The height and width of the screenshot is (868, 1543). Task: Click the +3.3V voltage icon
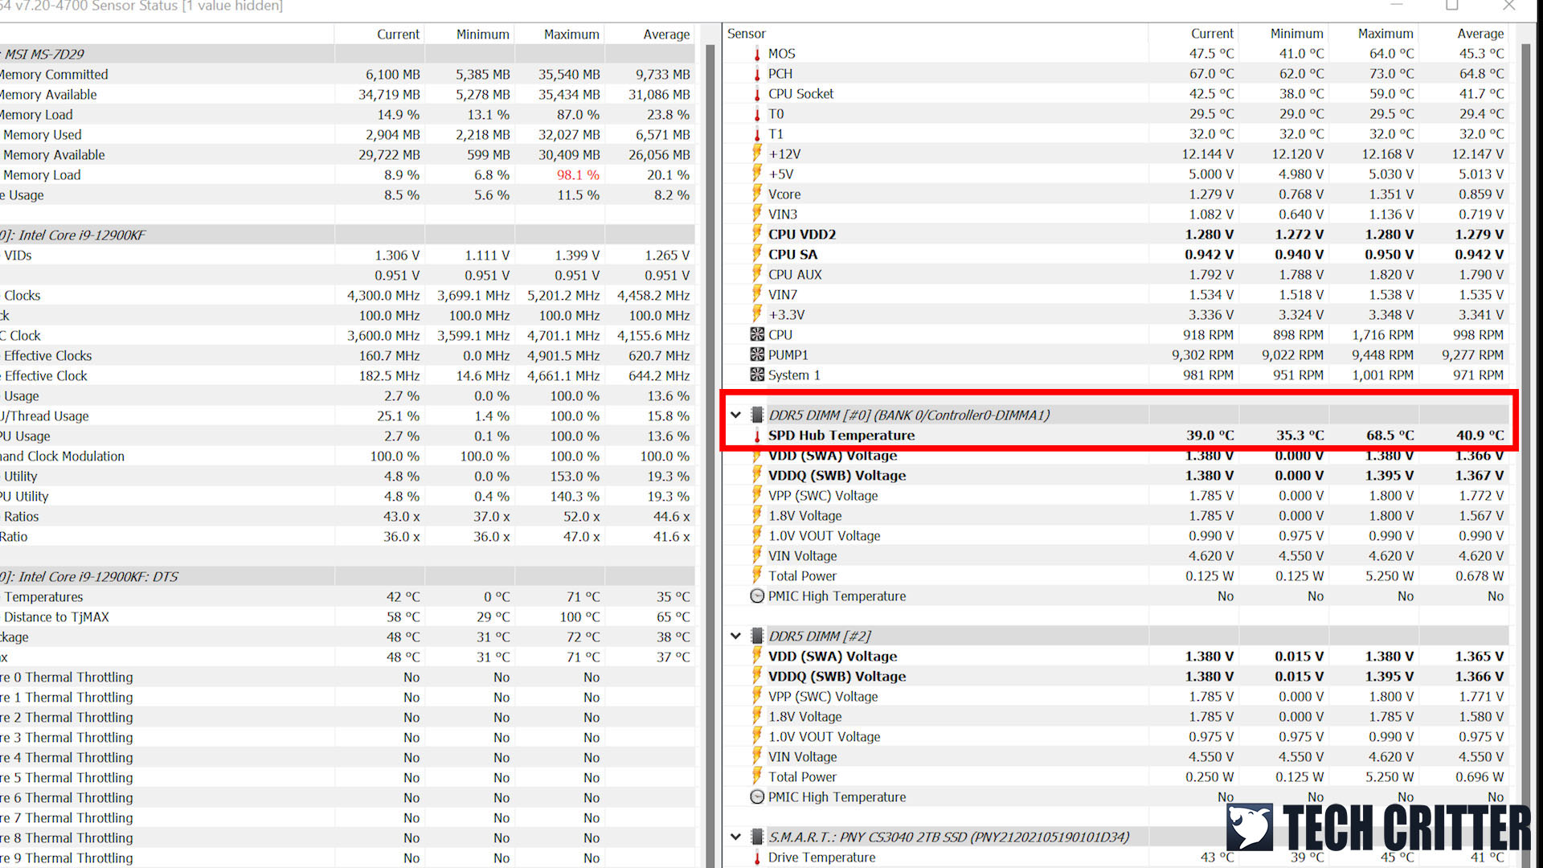[x=757, y=314]
